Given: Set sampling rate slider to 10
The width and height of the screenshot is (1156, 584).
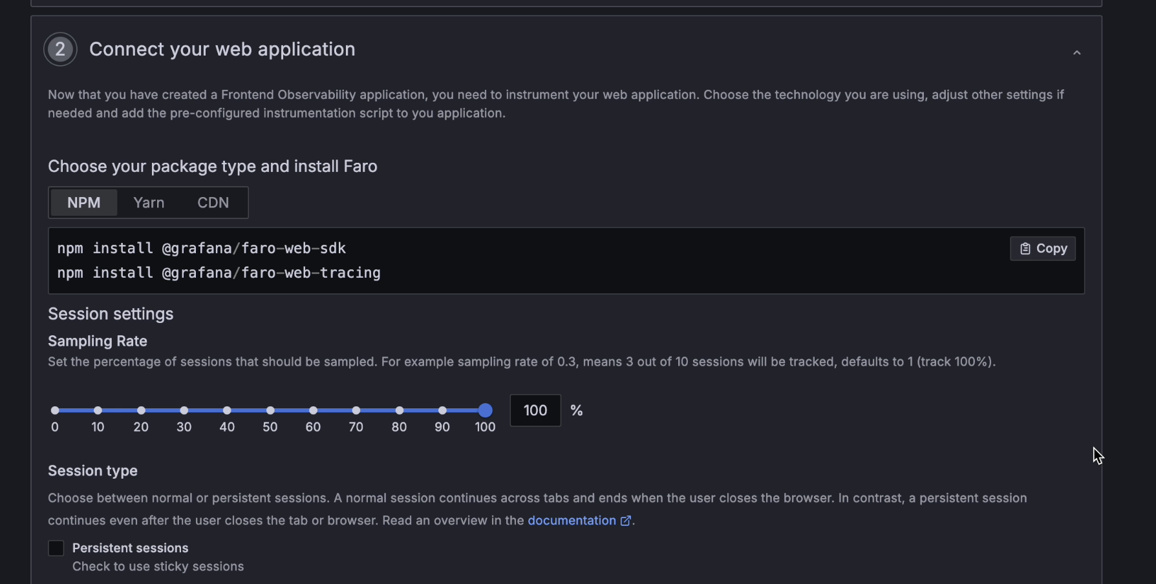Looking at the screenshot, I should point(98,410).
